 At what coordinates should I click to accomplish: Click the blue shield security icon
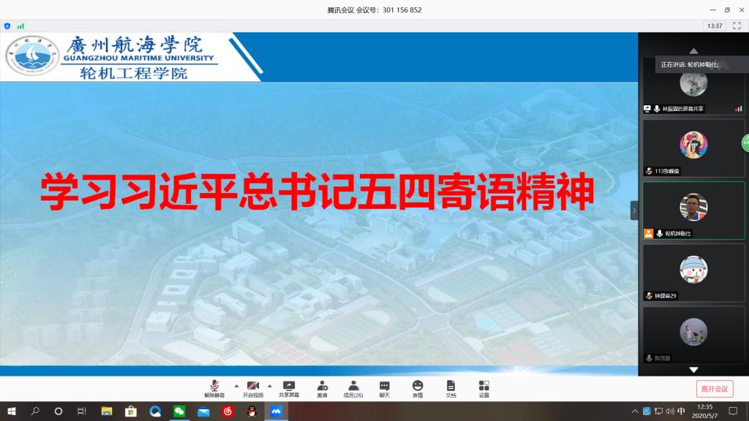click(x=8, y=26)
